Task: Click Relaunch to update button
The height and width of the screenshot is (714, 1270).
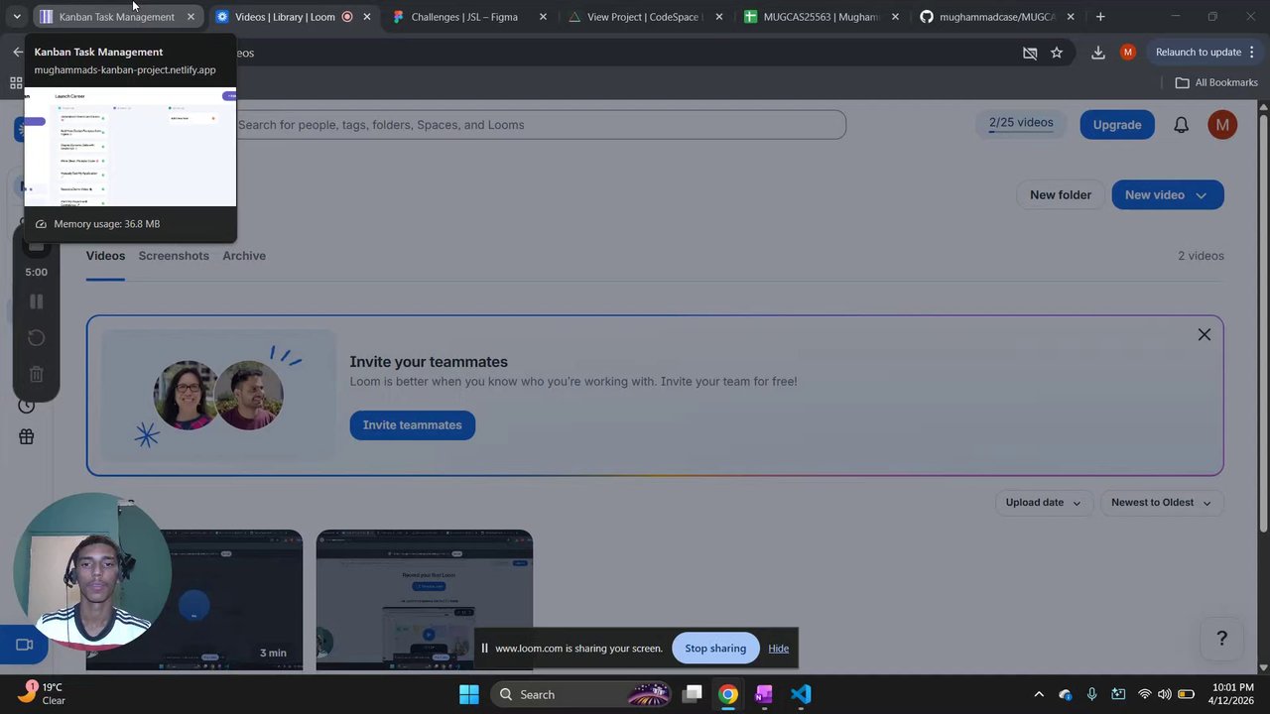Action: (x=1199, y=53)
